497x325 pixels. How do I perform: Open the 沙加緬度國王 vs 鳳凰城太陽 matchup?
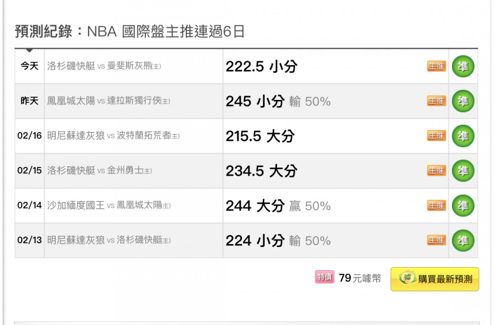tap(109, 205)
